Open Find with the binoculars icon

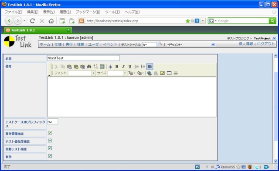(x=89, y=67)
